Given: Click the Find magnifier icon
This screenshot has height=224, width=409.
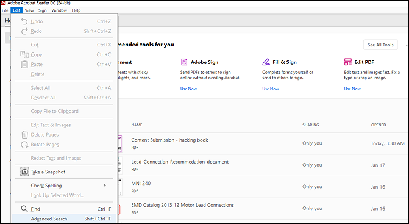Looking at the screenshot, I should (24, 209).
